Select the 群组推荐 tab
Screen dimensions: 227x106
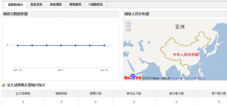point(75,5)
